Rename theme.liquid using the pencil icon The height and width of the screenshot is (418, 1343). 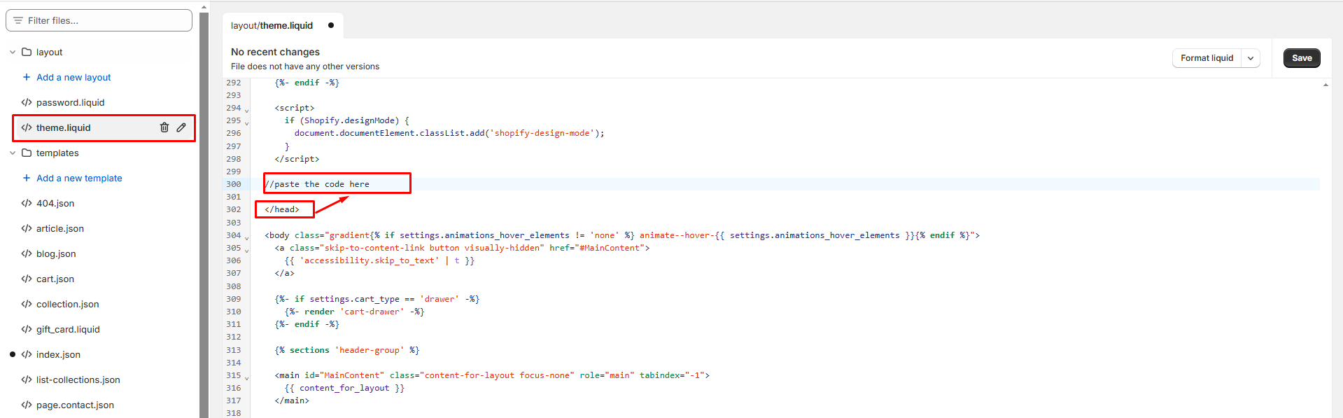[181, 127]
